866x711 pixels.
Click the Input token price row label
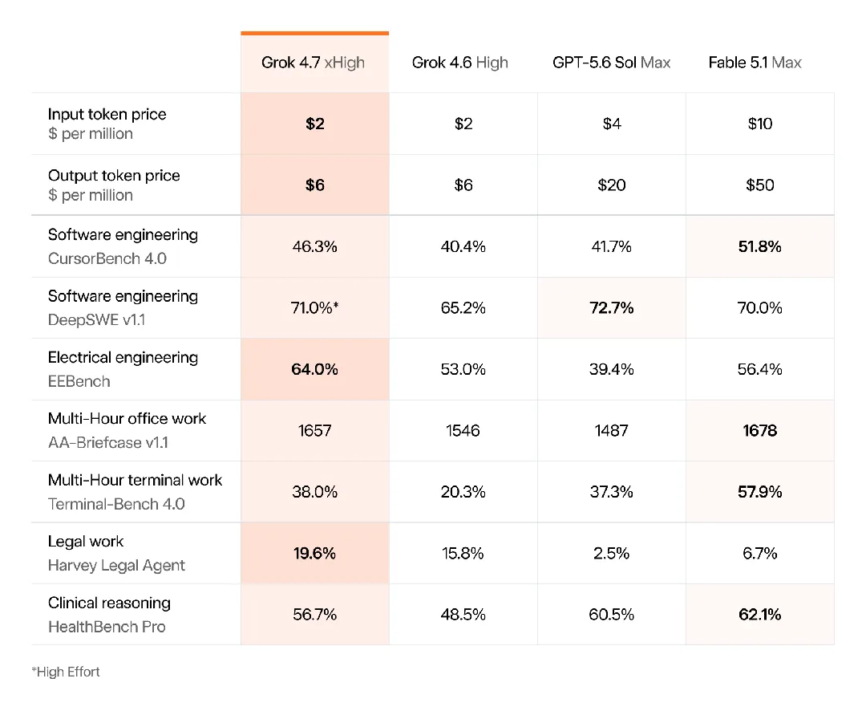pyautogui.click(x=107, y=114)
